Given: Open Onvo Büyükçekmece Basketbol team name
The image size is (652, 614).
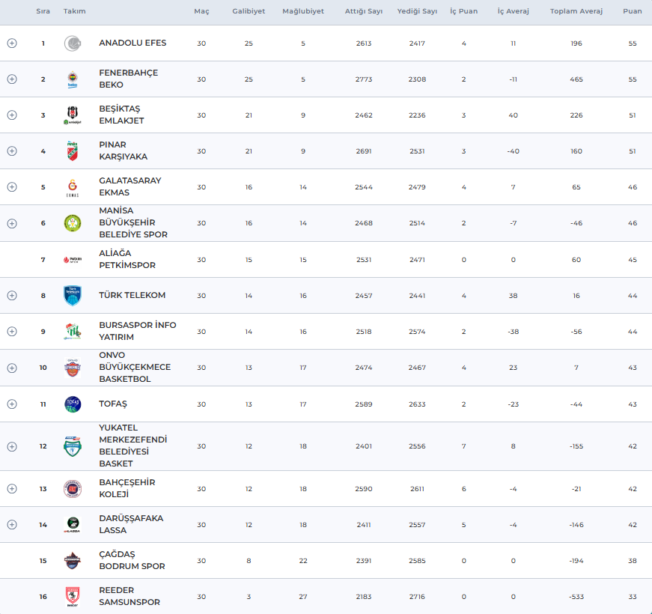Looking at the screenshot, I should click(135, 368).
